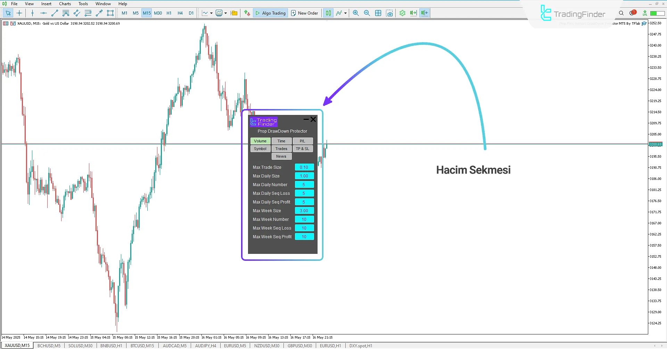Open the Time tab in Prop DrawDown Protector

[x=281, y=141]
